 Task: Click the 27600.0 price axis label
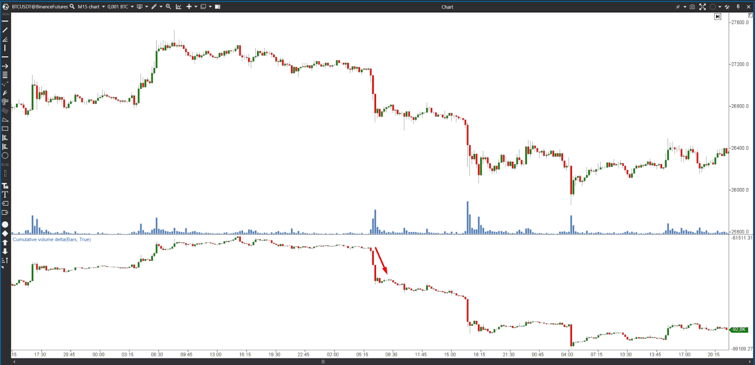pyautogui.click(x=739, y=22)
